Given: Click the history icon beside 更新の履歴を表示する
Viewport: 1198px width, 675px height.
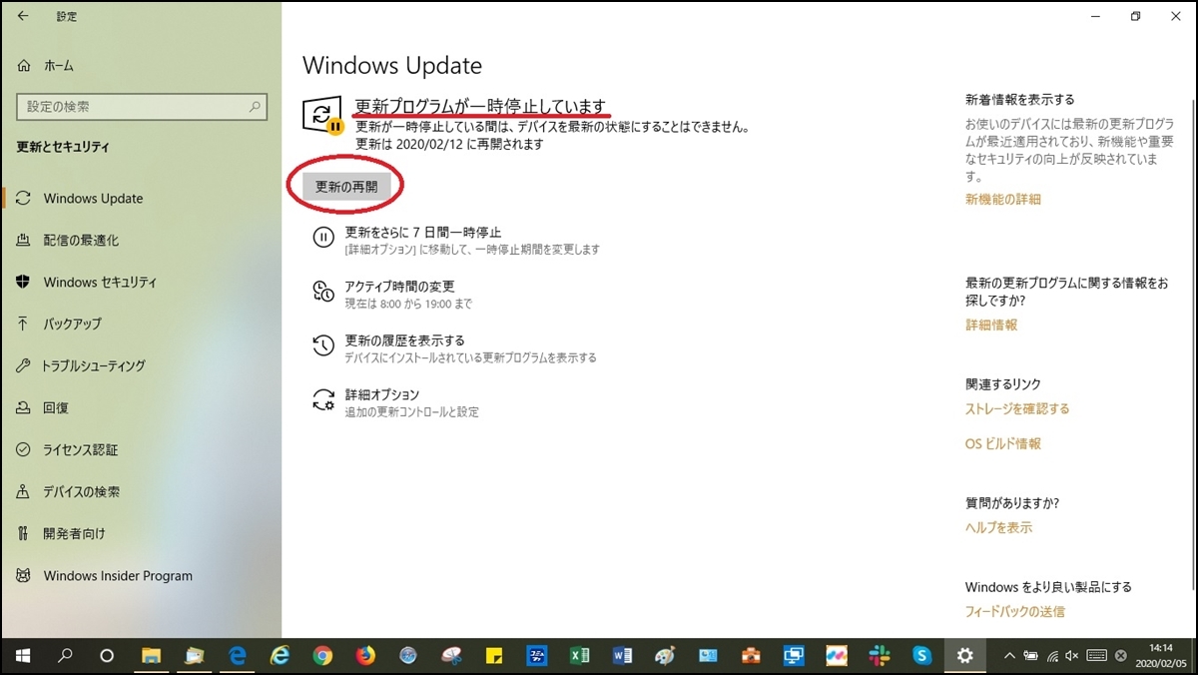Looking at the screenshot, I should [x=323, y=345].
